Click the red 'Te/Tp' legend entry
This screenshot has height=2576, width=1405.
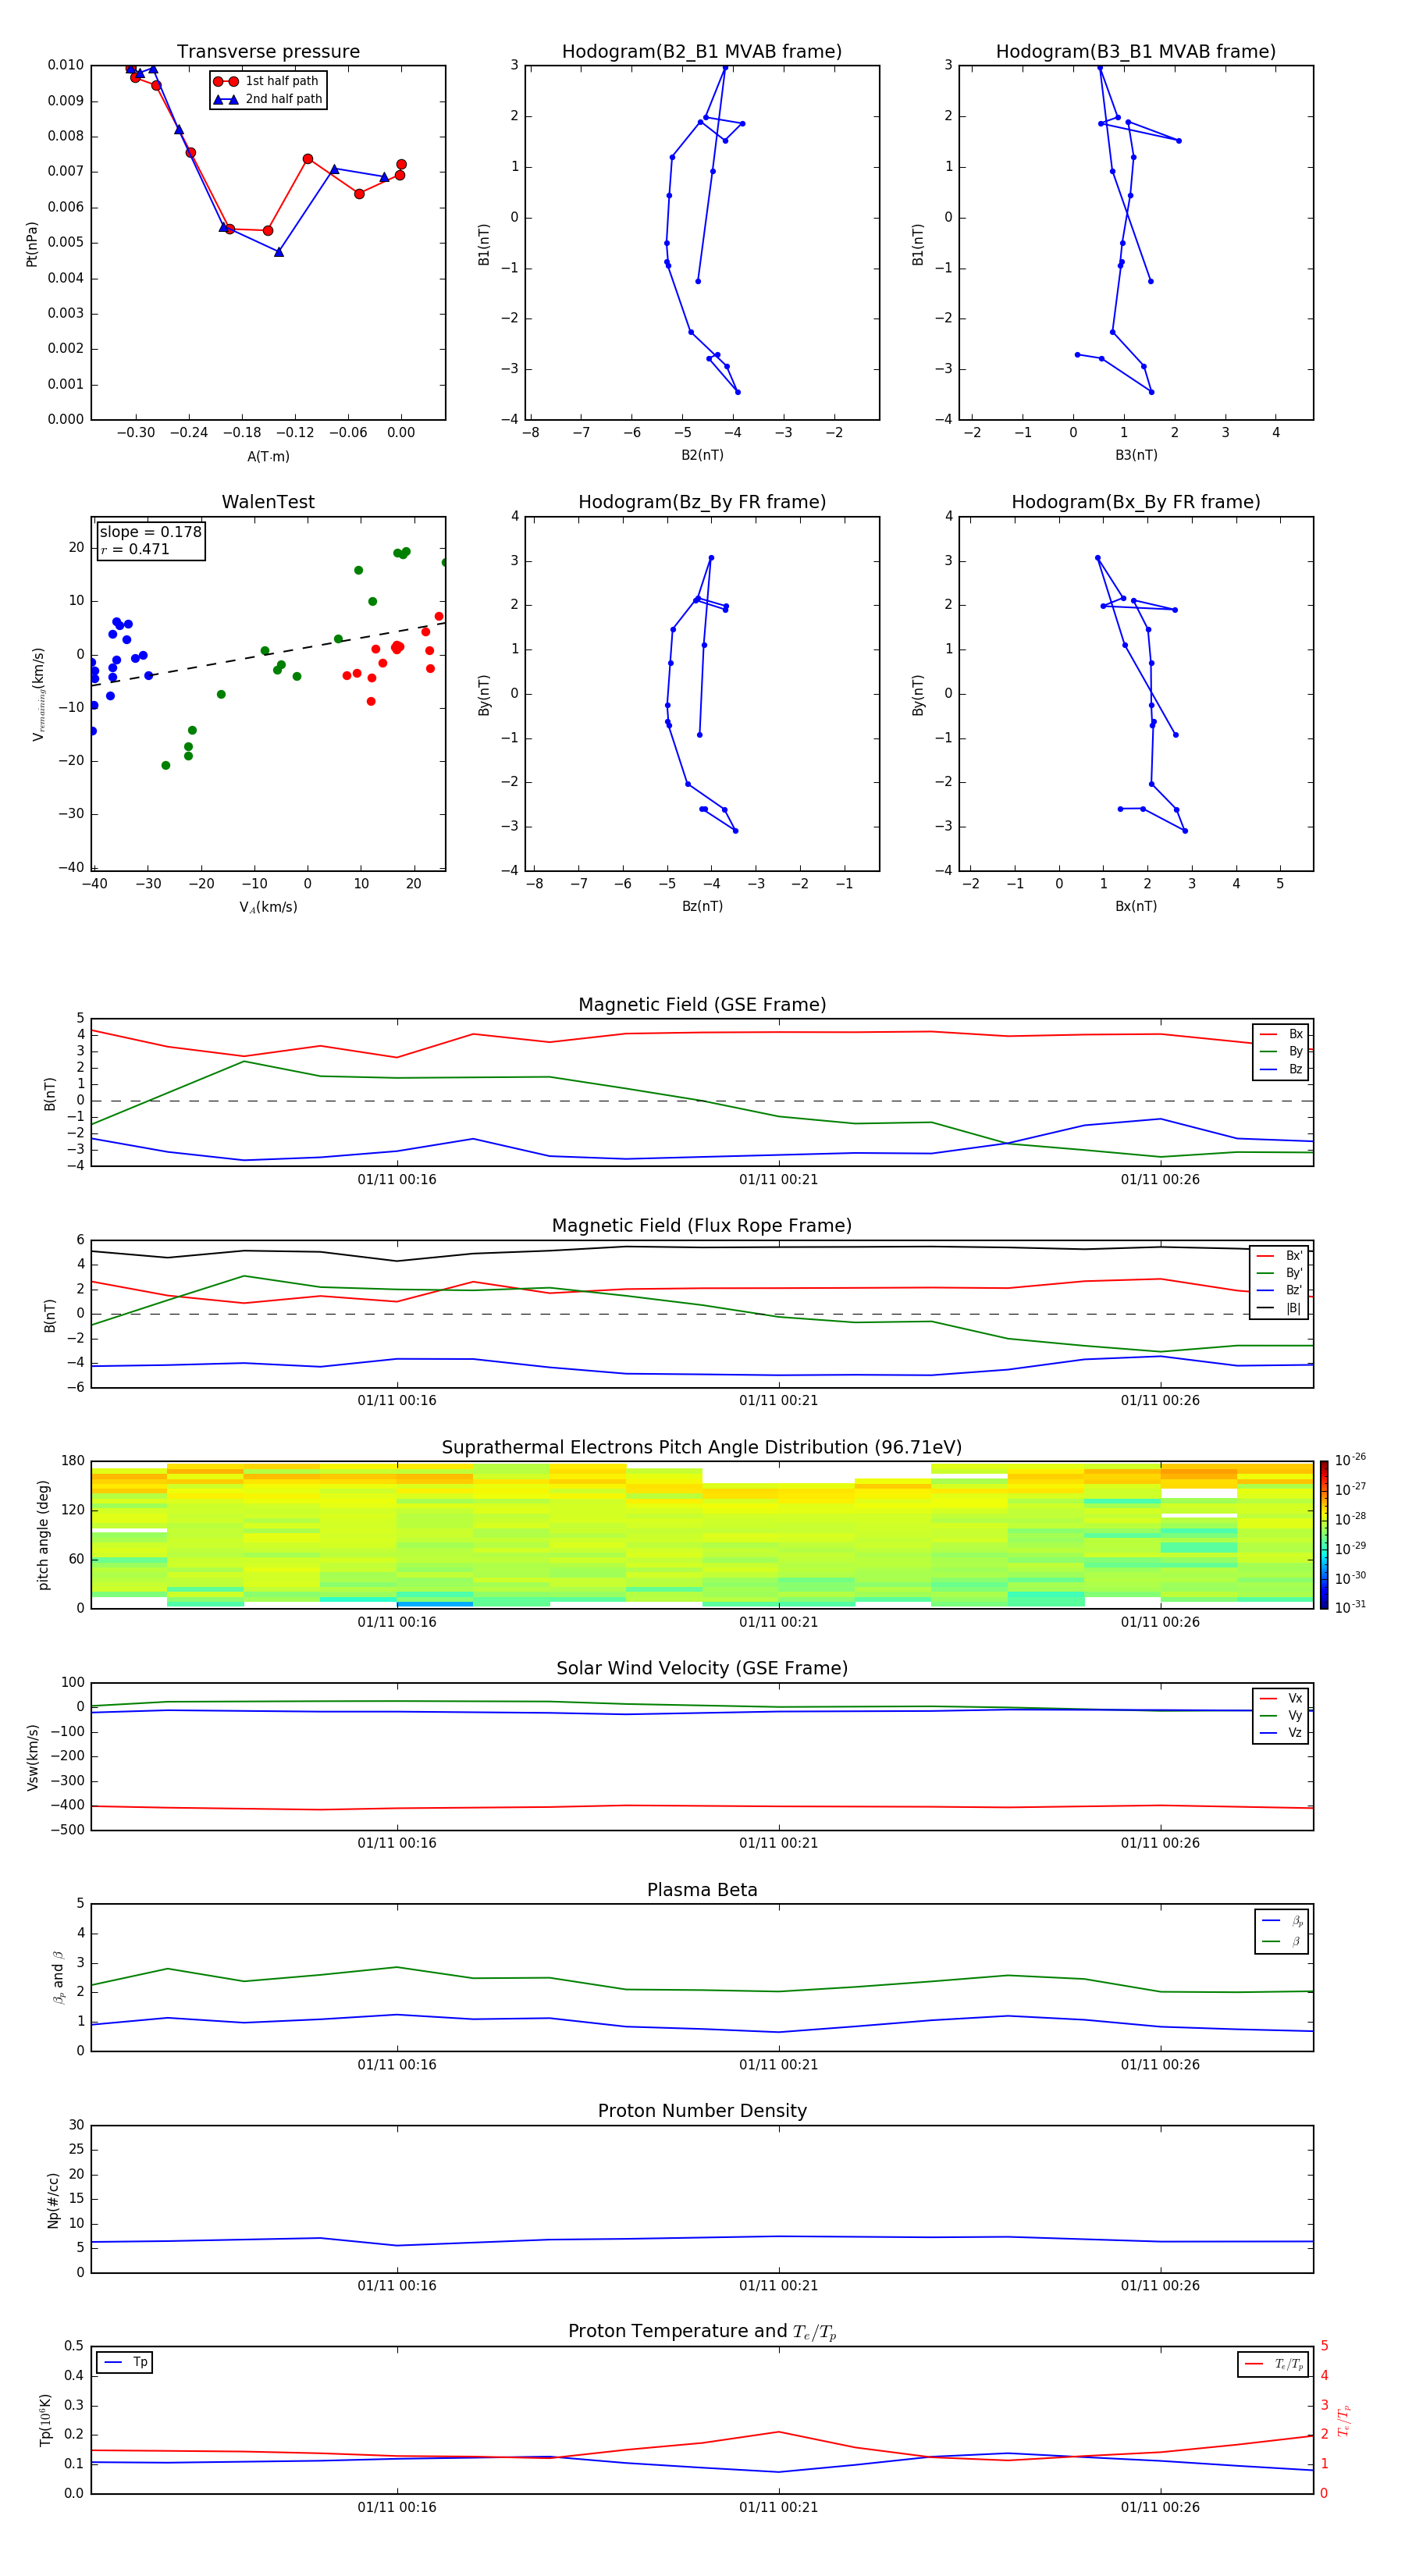point(1275,2364)
